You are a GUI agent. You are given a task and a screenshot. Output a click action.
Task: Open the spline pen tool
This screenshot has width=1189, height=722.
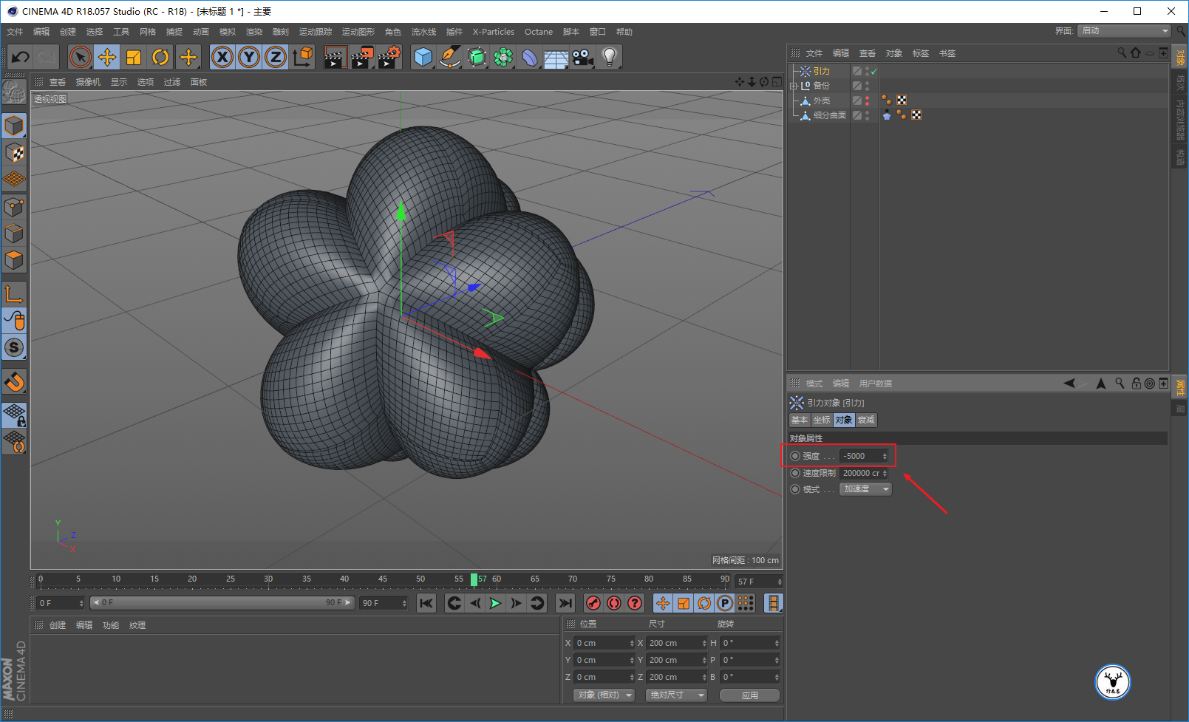click(x=449, y=57)
